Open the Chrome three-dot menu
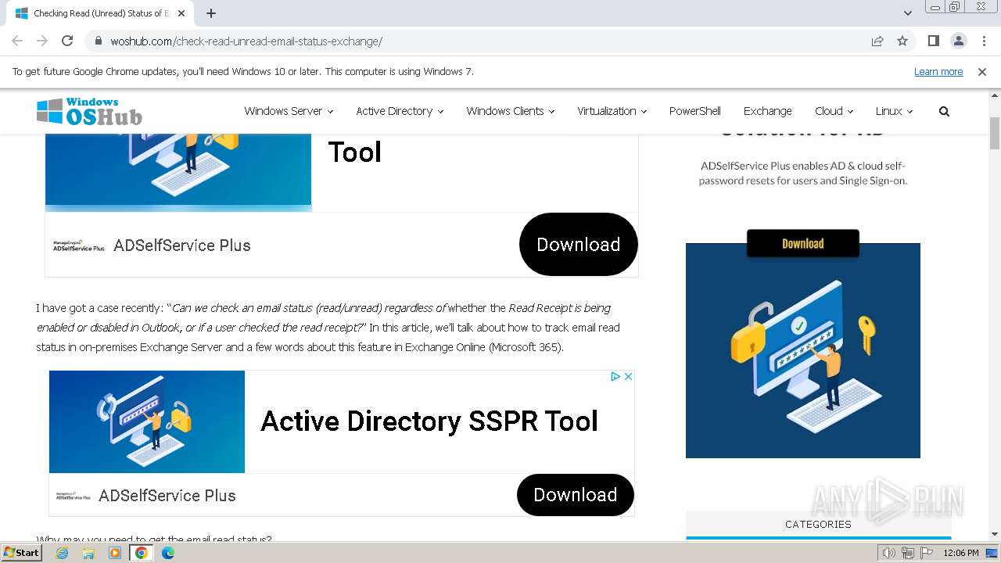Image resolution: width=1001 pixels, height=563 pixels. (983, 41)
